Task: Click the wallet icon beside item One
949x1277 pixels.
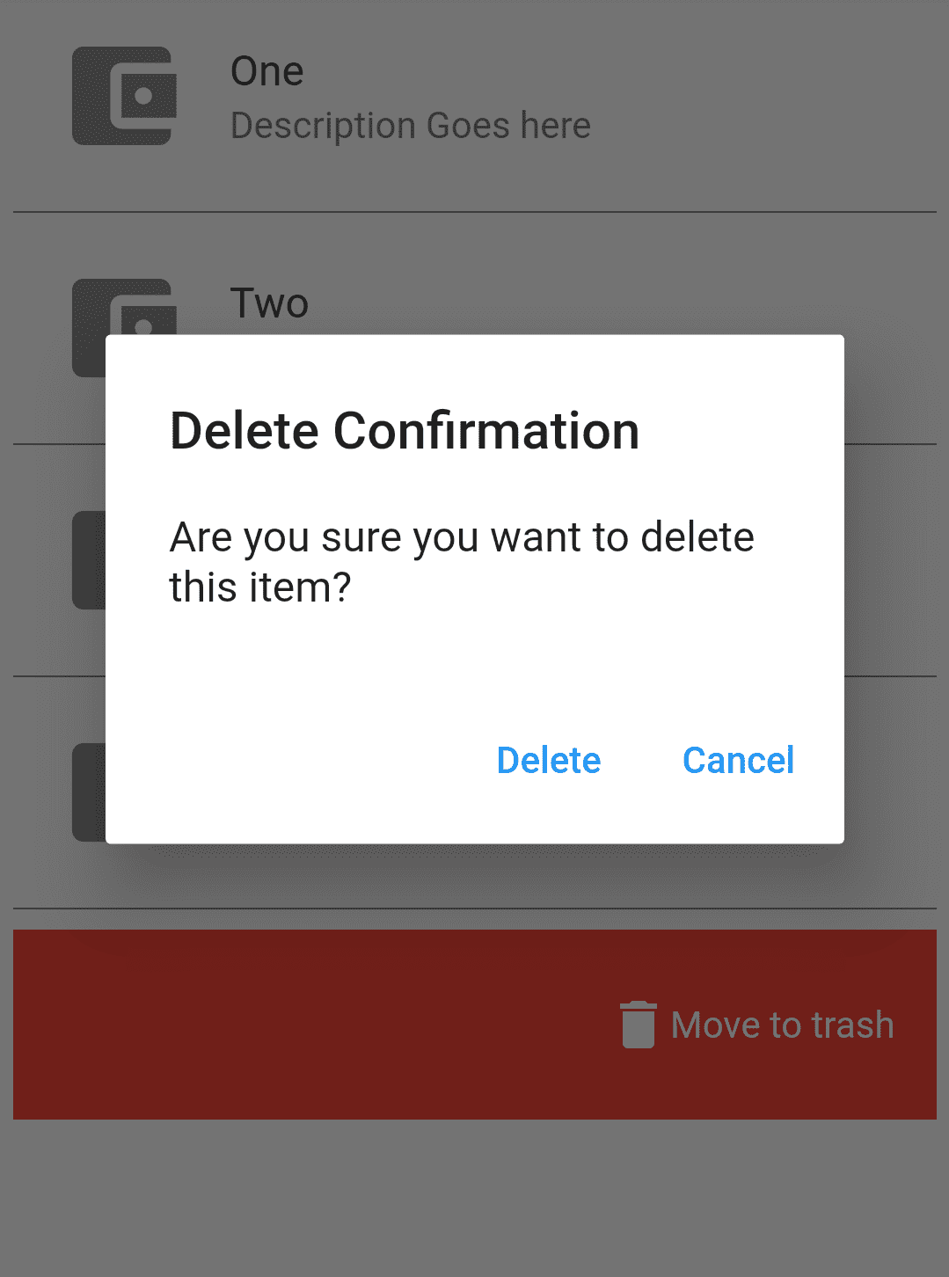Action: (124, 96)
